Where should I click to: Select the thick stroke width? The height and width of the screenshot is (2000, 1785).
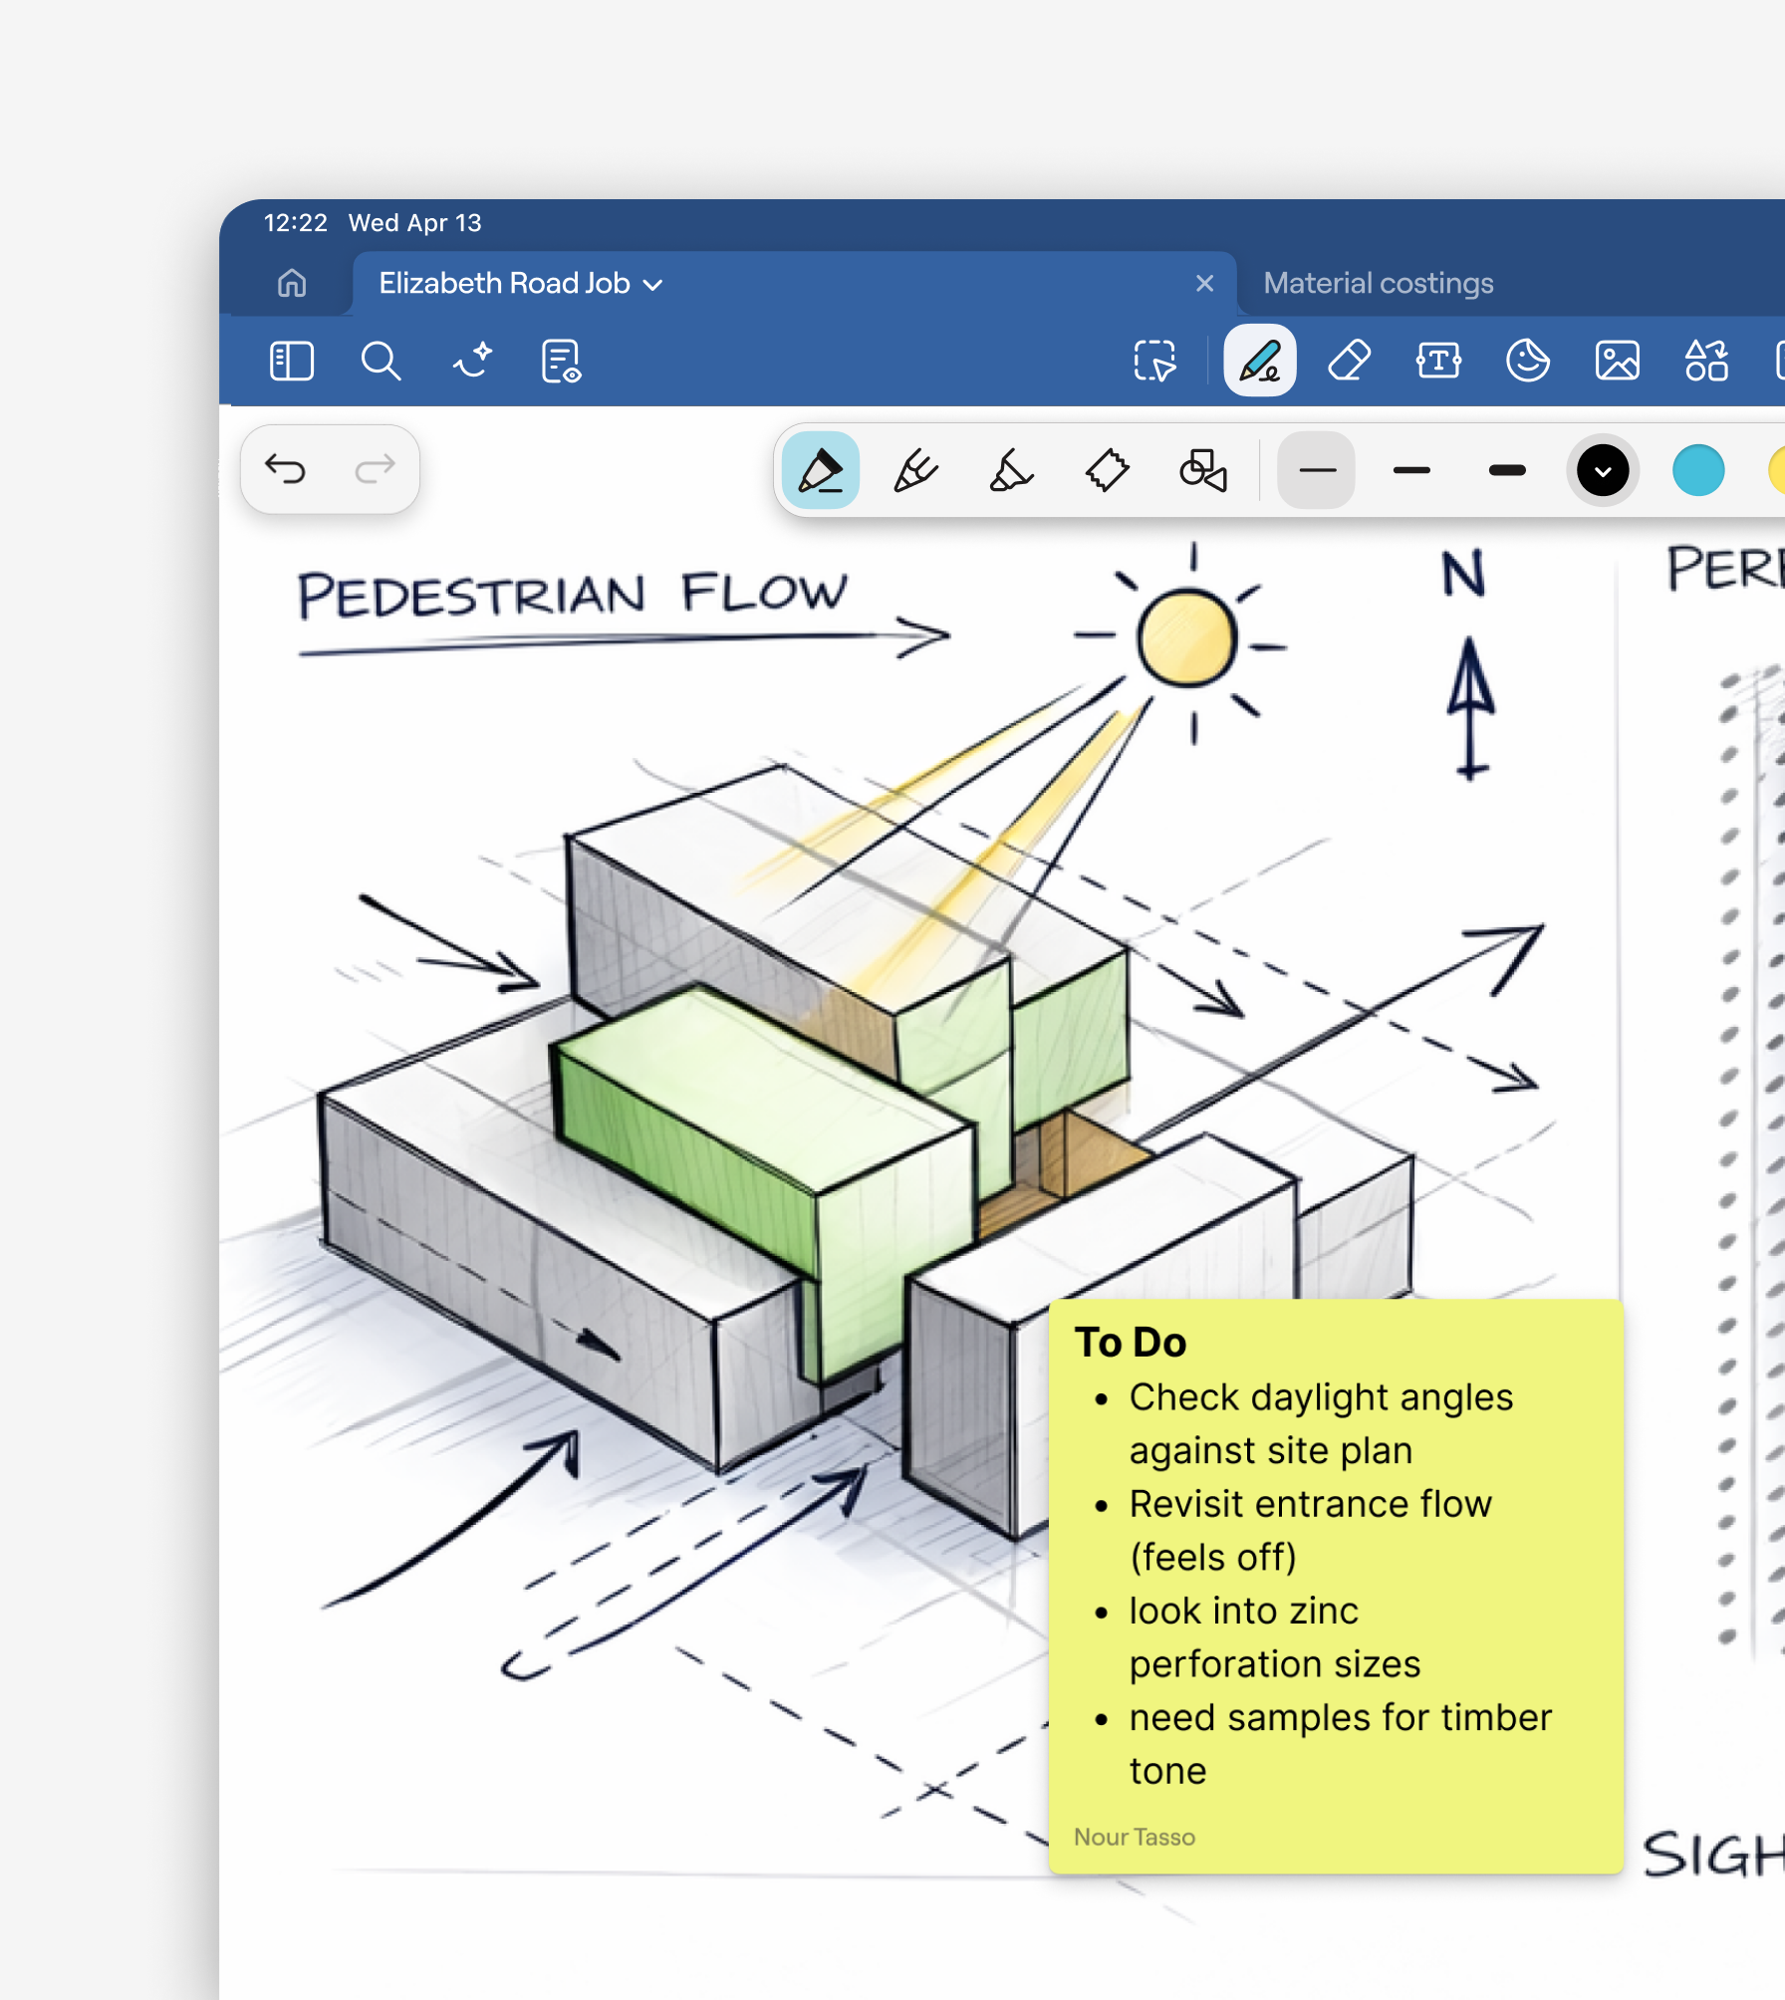[x=1507, y=470]
